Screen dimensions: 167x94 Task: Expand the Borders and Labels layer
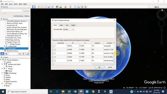pyautogui.click(x=2, y=64)
